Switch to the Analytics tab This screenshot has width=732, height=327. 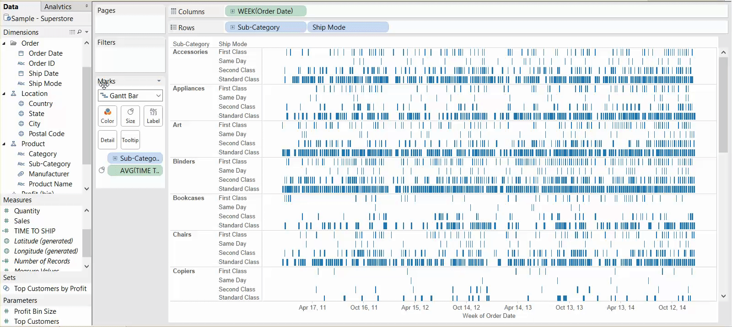coord(58,6)
